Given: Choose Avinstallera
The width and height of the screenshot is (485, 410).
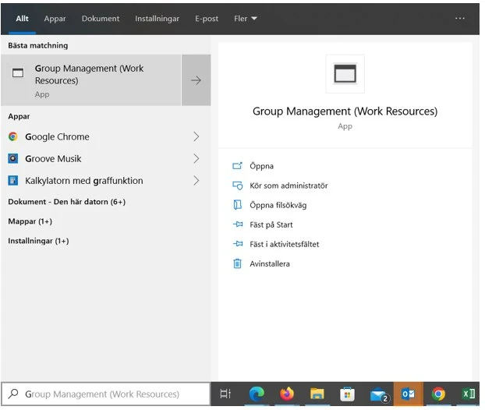Looking at the screenshot, I should pyautogui.click(x=270, y=263).
